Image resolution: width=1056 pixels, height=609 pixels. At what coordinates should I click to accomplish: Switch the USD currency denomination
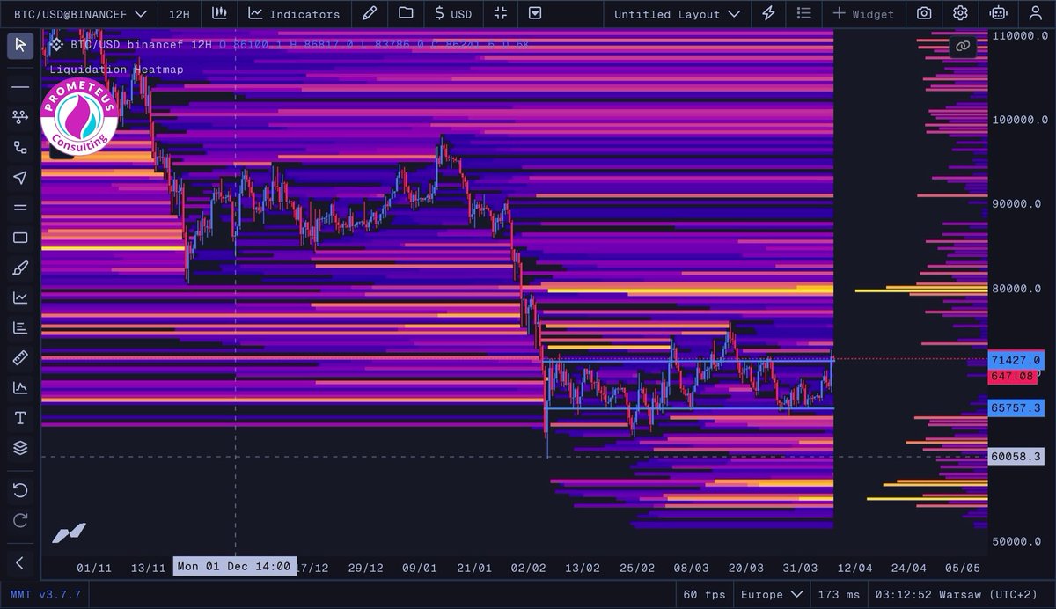click(x=453, y=14)
